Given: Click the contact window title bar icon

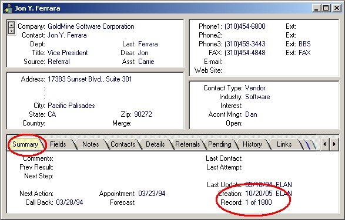Looking at the screenshot, I should point(9,8).
